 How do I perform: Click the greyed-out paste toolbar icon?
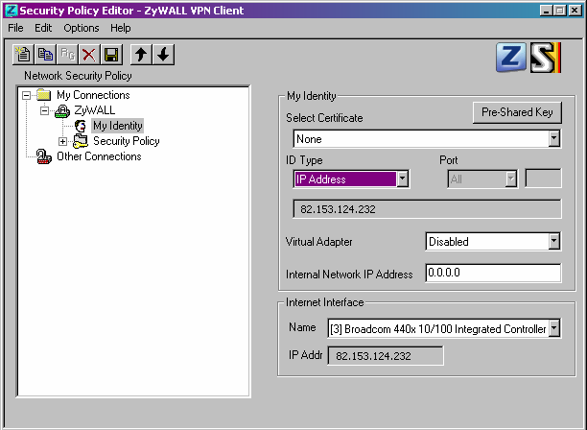67,55
